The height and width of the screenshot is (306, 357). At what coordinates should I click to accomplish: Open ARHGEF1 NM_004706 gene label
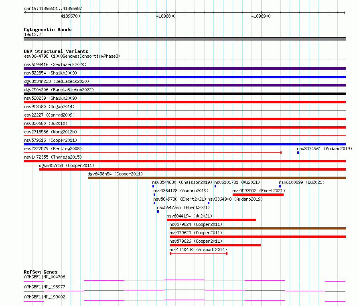click(45, 277)
